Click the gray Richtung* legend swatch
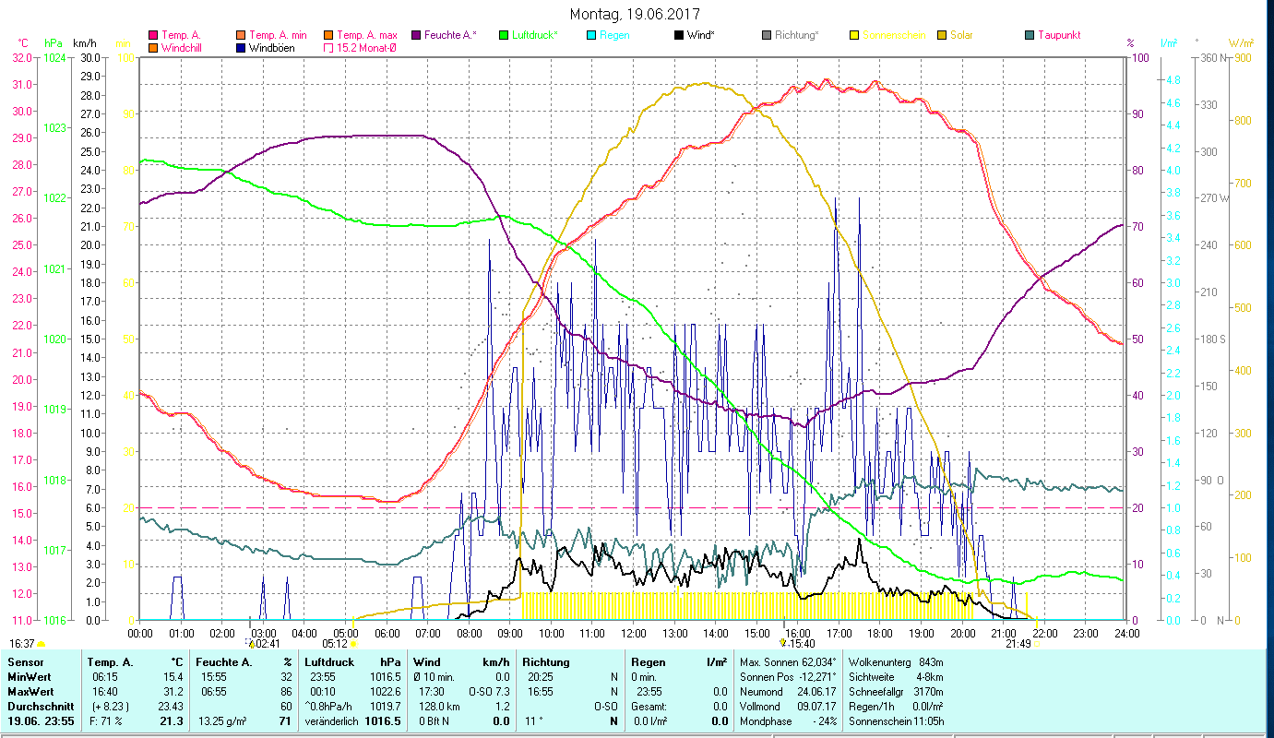Screen dimensions: 1274x738 (766, 35)
